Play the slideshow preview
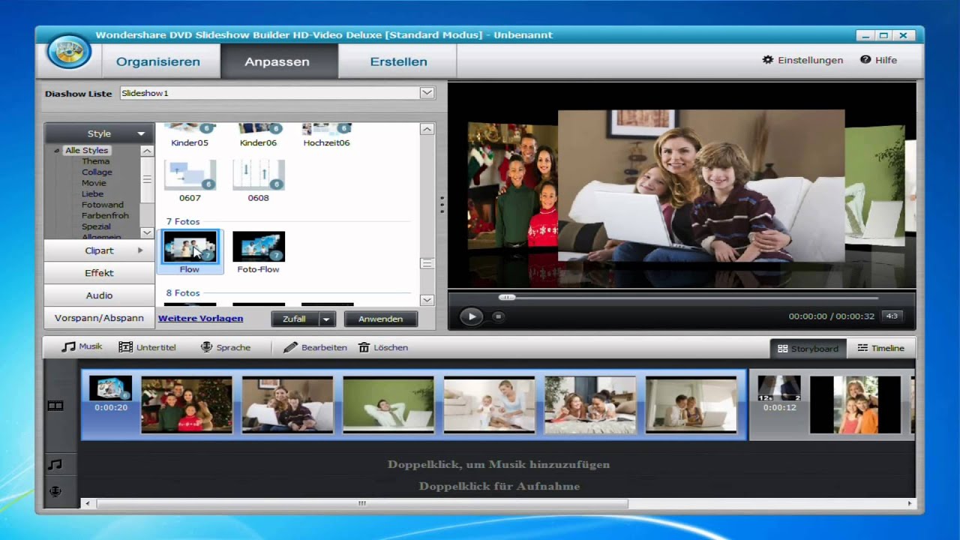Image resolution: width=960 pixels, height=540 pixels. pos(472,316)
